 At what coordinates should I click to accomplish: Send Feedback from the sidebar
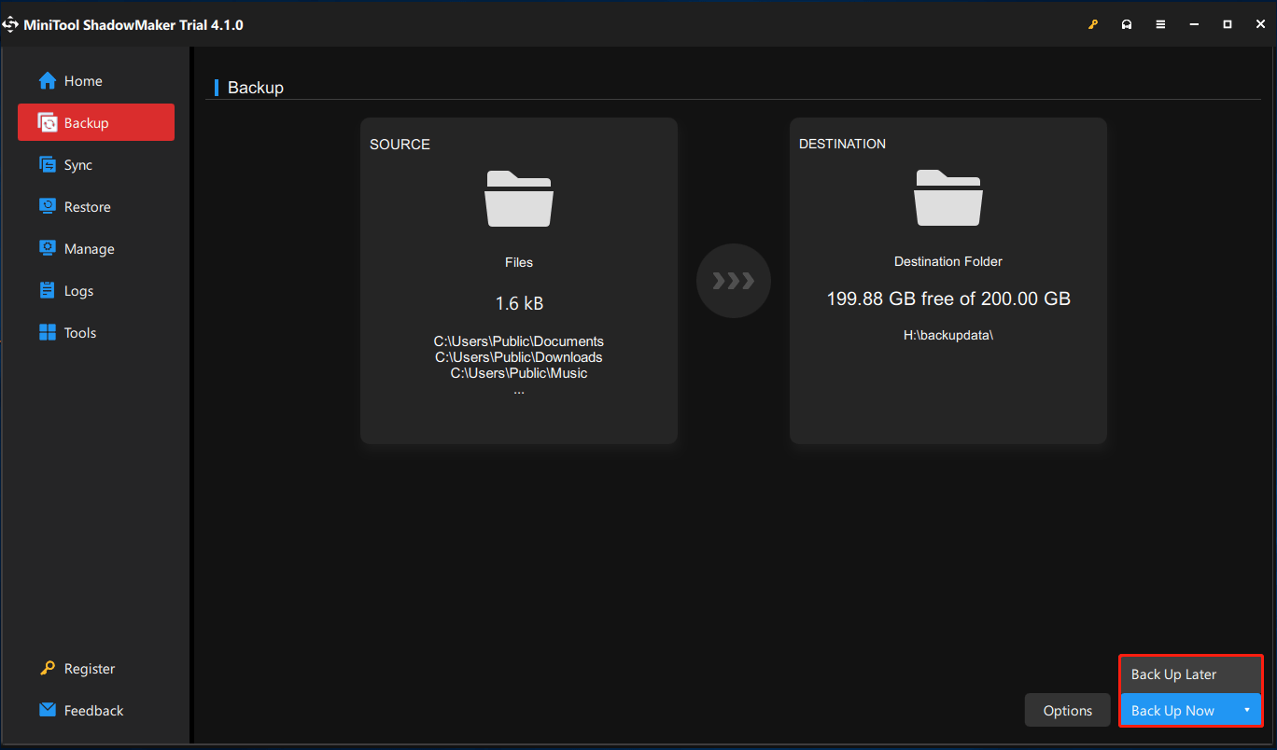93,710
